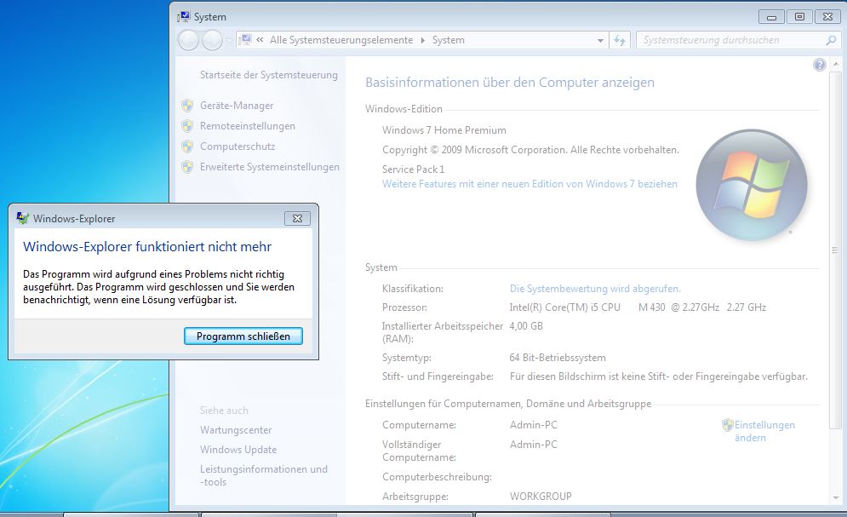Open Wartungscenter under Siehe auch

[x=236, y=430]
